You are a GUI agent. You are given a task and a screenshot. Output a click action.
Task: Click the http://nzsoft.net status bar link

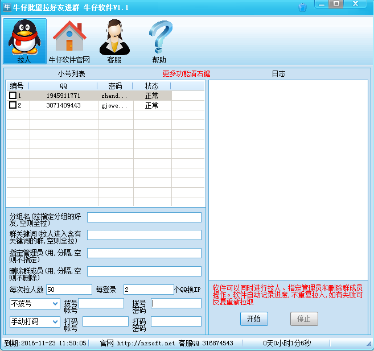[x=146, y=343]
